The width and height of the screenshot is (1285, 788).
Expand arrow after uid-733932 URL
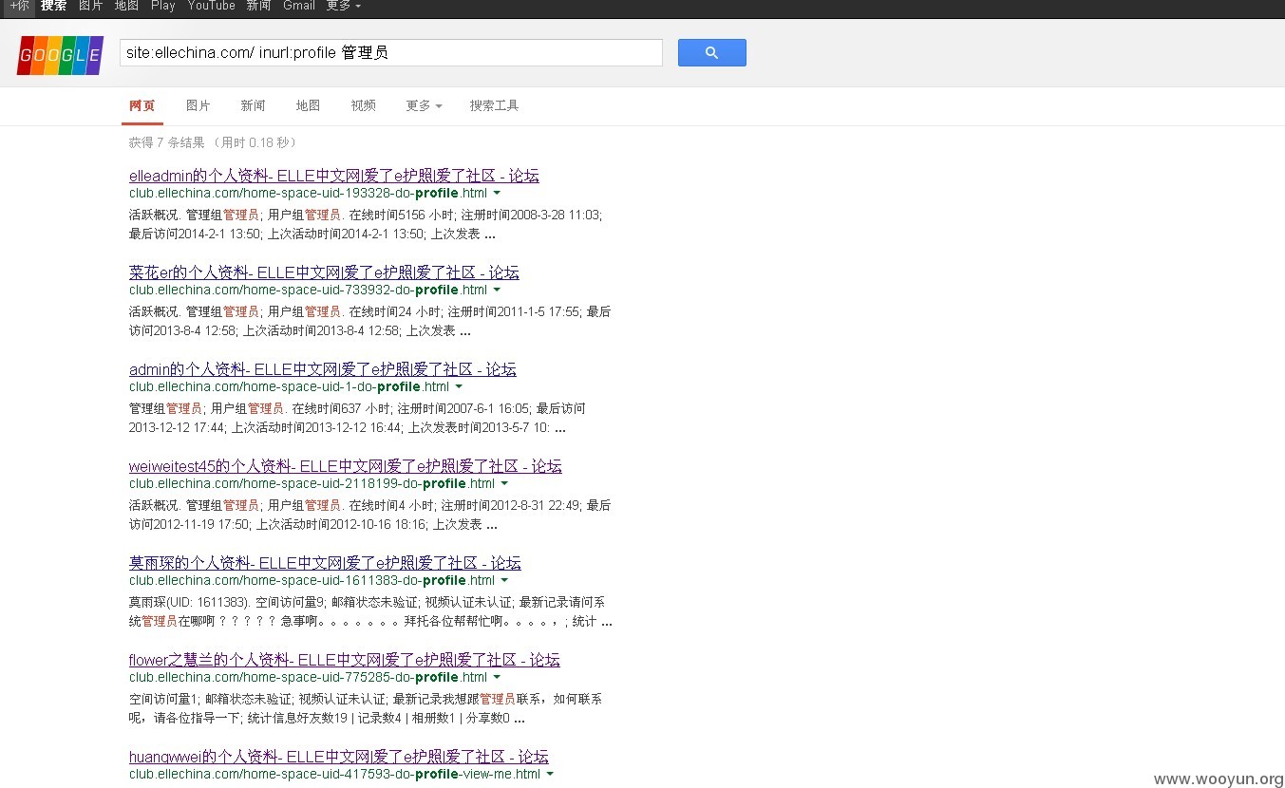click(x=497, y=291)
